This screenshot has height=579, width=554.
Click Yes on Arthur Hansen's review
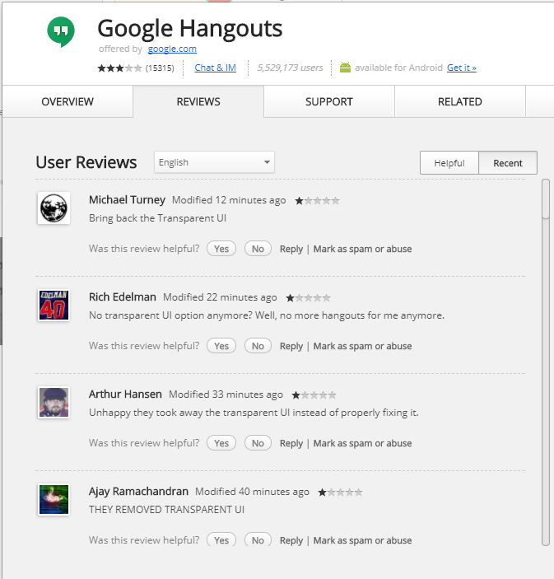221,443
